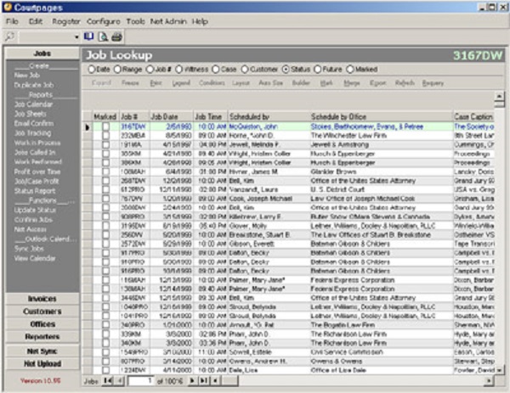Open the Job Sheets report link
The width and height of the screenshot is (510, 393).
click(x=31, y=114)
